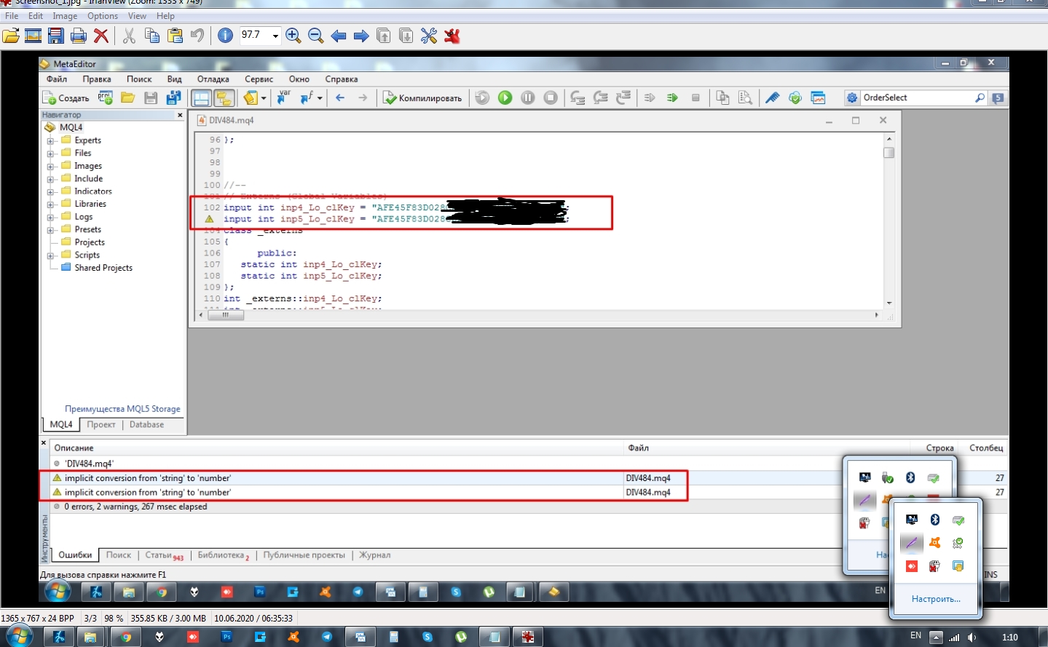Screen dimensions: 1048x647
Task: Click the MQL5 cloud protector shield icon
Action: pyautogui.click(x=795, y=98)
